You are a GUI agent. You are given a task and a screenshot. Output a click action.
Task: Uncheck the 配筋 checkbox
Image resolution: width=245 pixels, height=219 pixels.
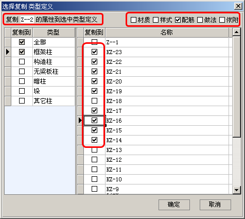pyautogui.click(x=178, y=20)
